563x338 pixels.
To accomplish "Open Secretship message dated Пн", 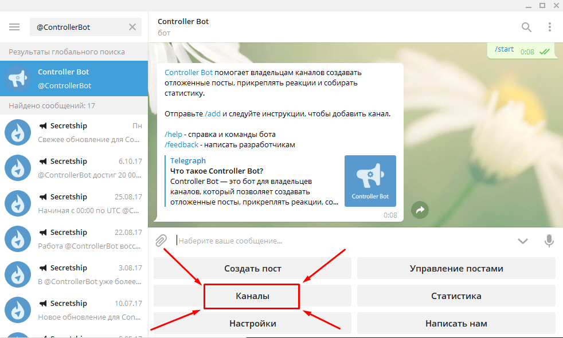I will point(74,132).
